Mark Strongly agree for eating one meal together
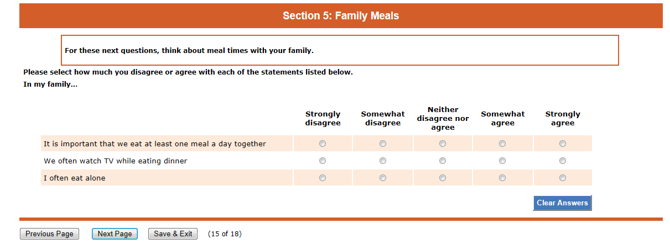The image size is (670, 244). [x=563, y=144]
